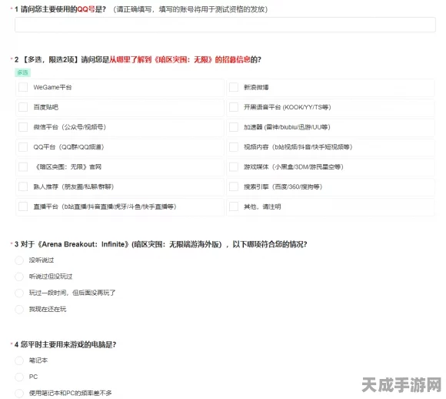Screen dimensions: 446x399
Task: Choose 我现在还在玩 radio option
Action: pos(19,309)
